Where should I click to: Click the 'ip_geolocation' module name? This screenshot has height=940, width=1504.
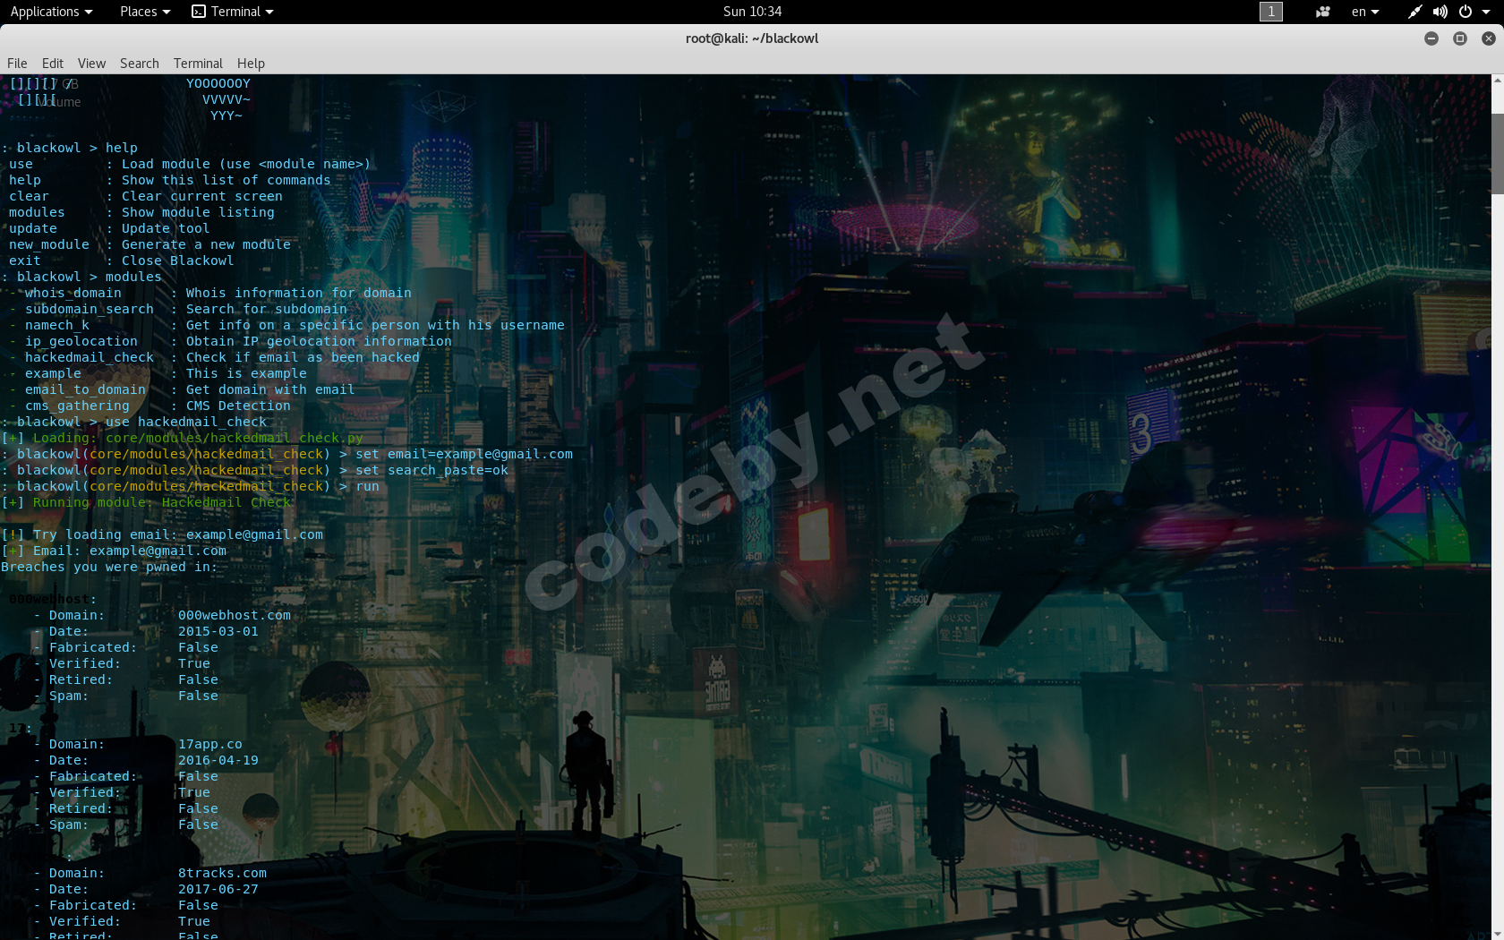click(x=81, y=341)
